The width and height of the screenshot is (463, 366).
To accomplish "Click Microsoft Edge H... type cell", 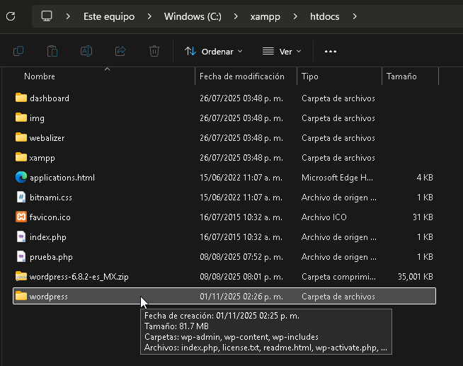I will tap(337, 178).
